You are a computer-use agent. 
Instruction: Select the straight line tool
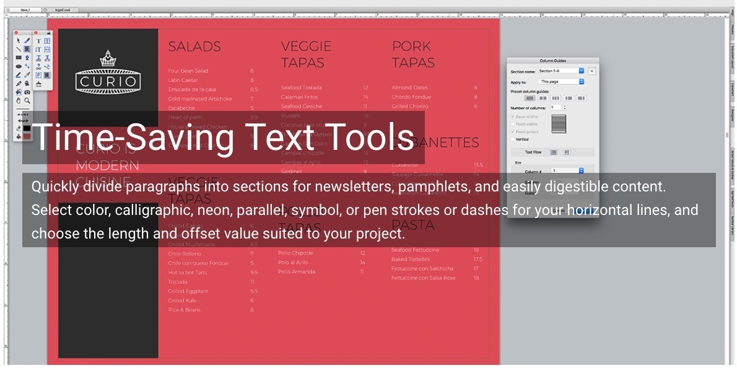pos(19,49)
